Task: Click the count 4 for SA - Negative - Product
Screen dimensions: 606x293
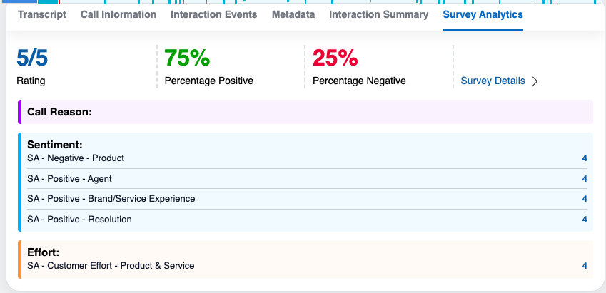Action: tap(585, 158)
